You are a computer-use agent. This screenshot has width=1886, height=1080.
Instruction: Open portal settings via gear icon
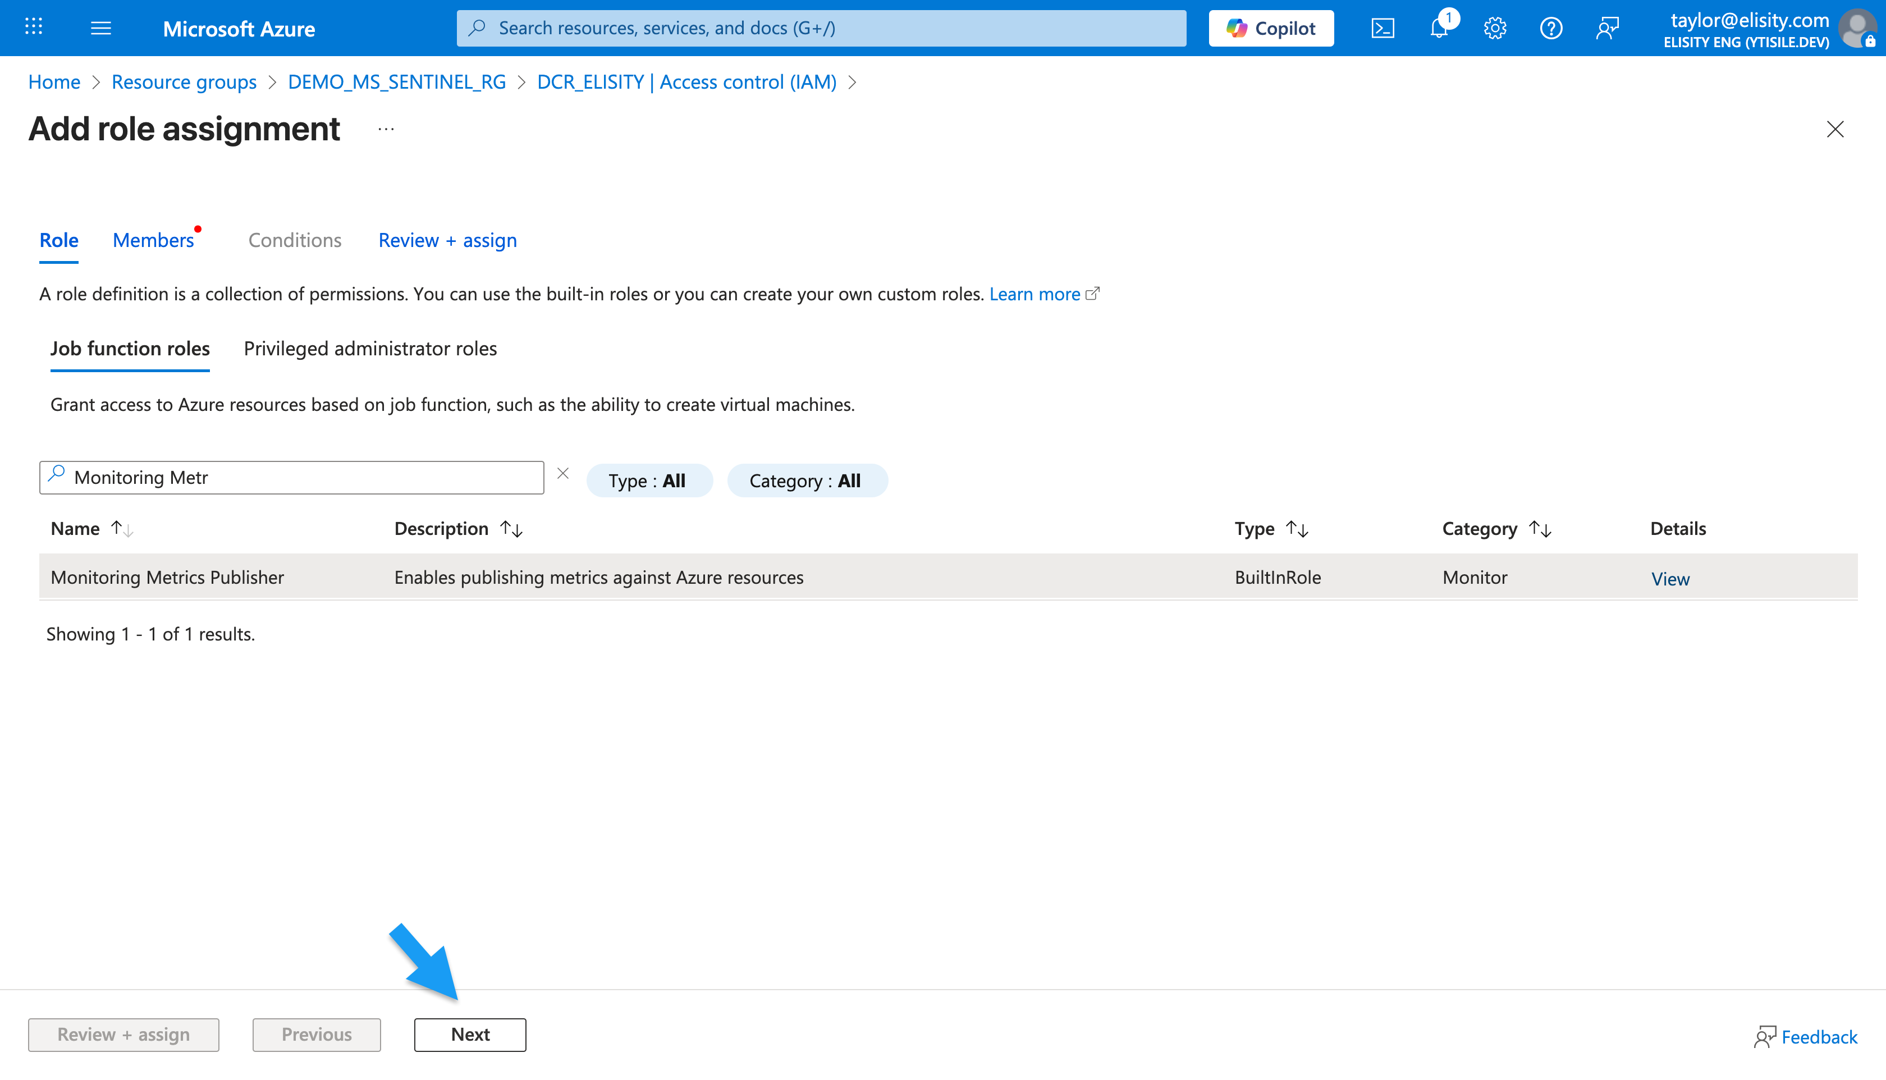1494,28
